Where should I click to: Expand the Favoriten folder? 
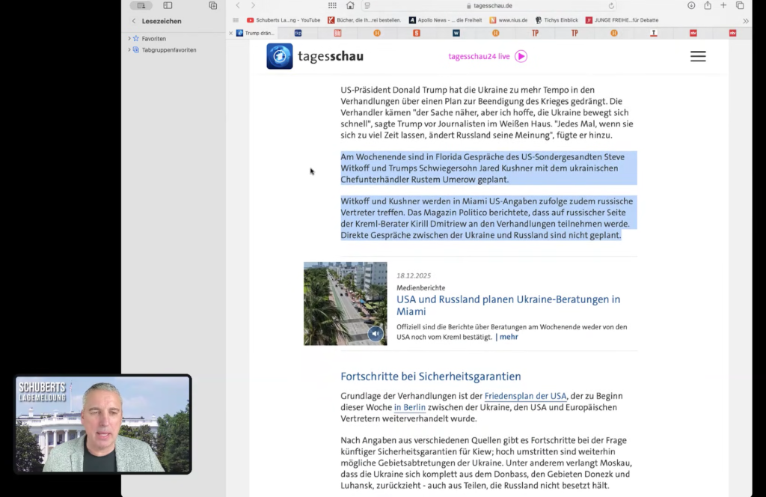click(x=129, y=38)
